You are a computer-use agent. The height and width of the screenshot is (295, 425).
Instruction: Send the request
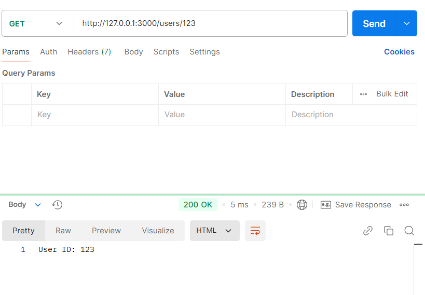[374, 23]
